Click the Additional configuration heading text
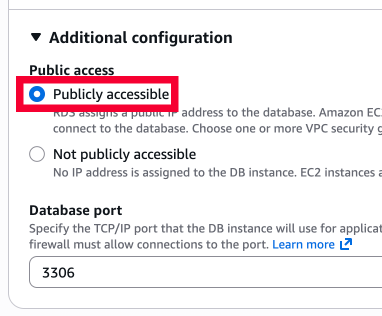 pos(140,37)
